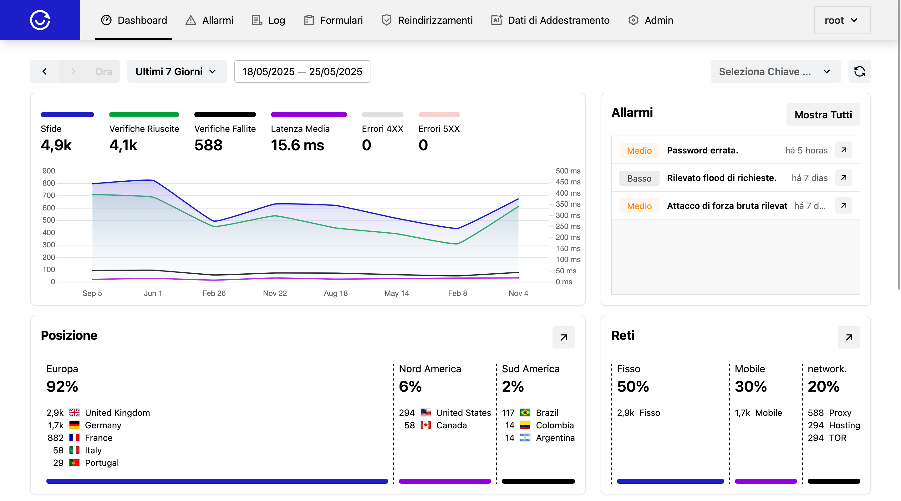The height and width of the screenshot is (501, 901).
Task: Click the Medio badge on Password errata
Action: click(639, 151)
